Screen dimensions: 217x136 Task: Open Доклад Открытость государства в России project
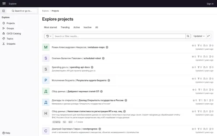tap(101, 100)
